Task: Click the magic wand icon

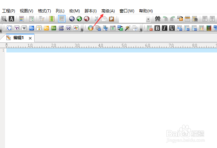Action: tap(128, 28)
